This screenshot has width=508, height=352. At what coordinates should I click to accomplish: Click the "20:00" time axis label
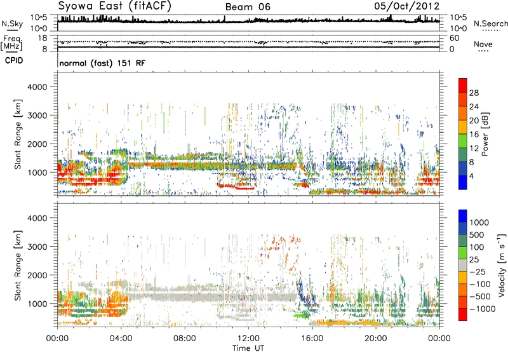[376, 339]
